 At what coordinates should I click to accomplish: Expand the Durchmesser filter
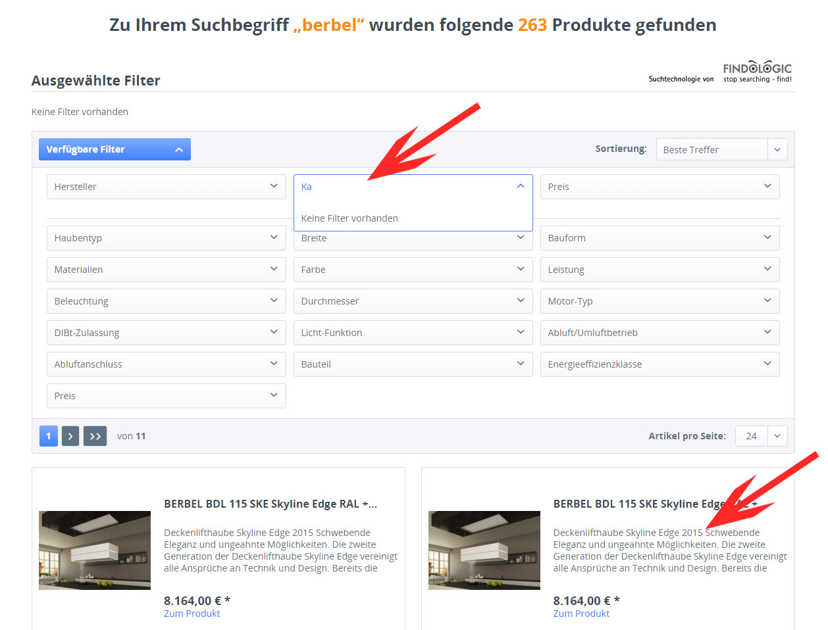[x=413, y=301]
